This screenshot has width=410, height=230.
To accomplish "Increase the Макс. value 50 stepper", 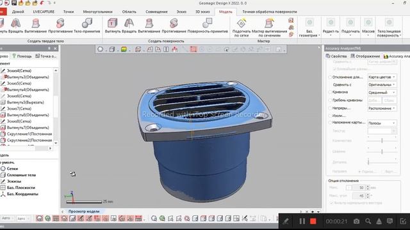I will (x=368, y=186).
